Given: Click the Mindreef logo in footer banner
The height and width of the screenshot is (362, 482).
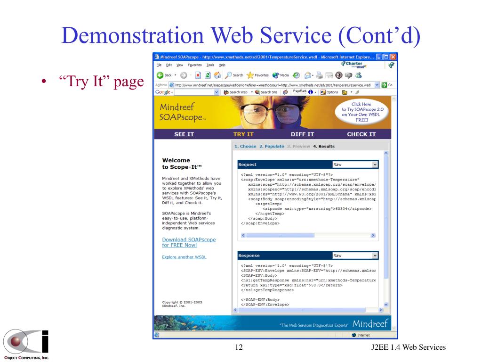Looking at the screenshot, I should point(370,324).
